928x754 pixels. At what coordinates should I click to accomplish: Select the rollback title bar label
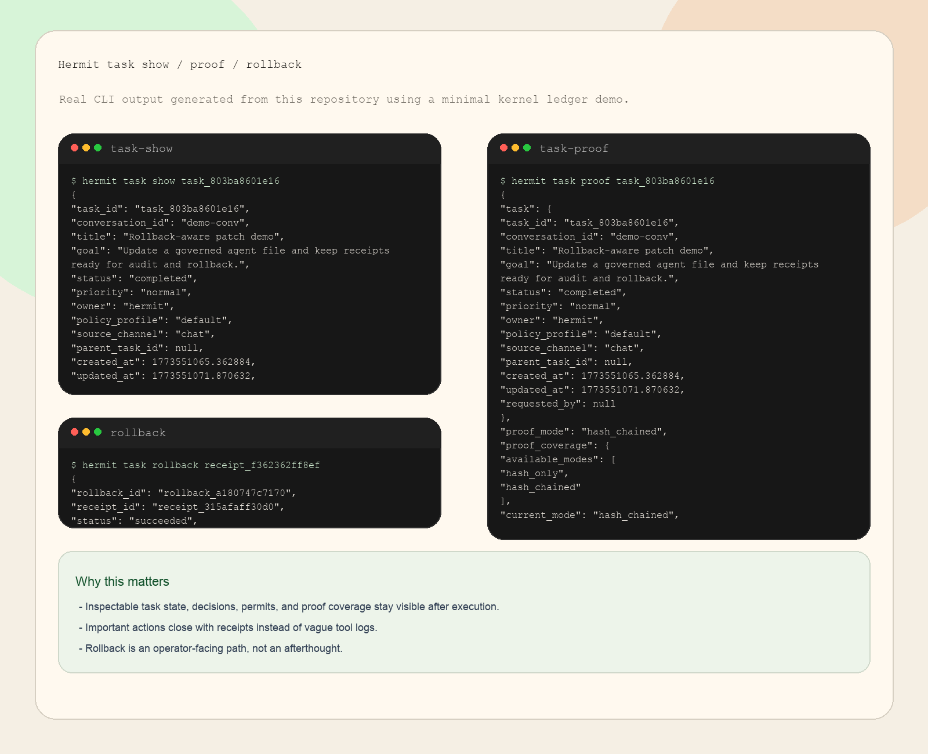pyautogui.click(x=138, y=433)
